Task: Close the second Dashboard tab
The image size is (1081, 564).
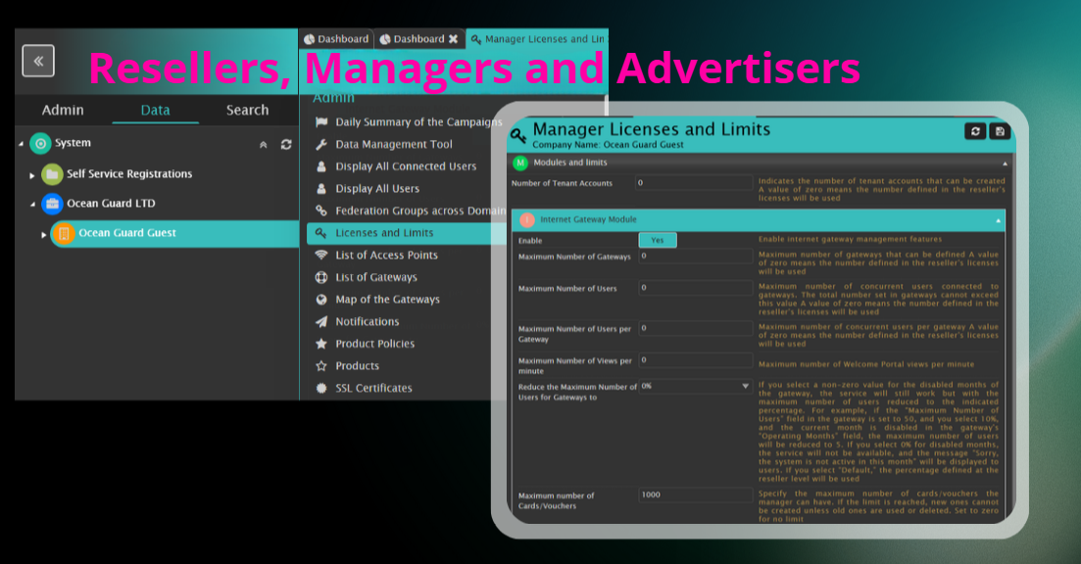Action: tap(453, 39)
